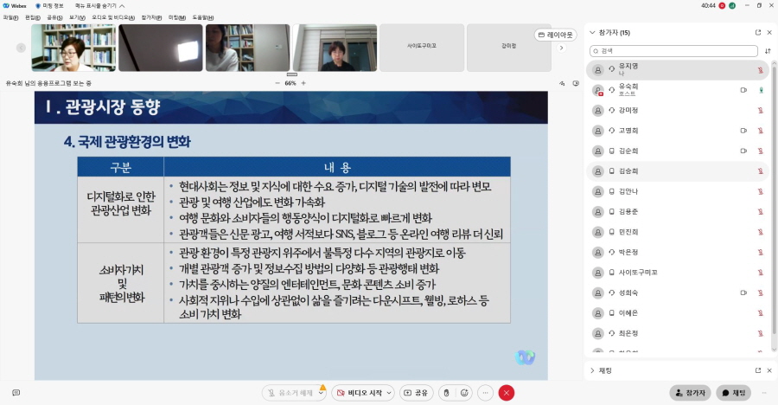Screen dimensions: 778x405
Task: Toggle 유지영's muted microphone icon
Action: point(760,70)
